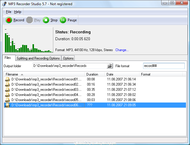Select the record02 file row
The height and width of the screenshot is (145, 190).
(95, 84)
